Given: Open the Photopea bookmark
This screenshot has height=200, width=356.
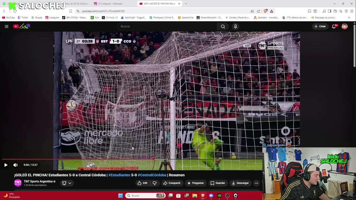Looking at the screenshot, I should tap(162, 17).
